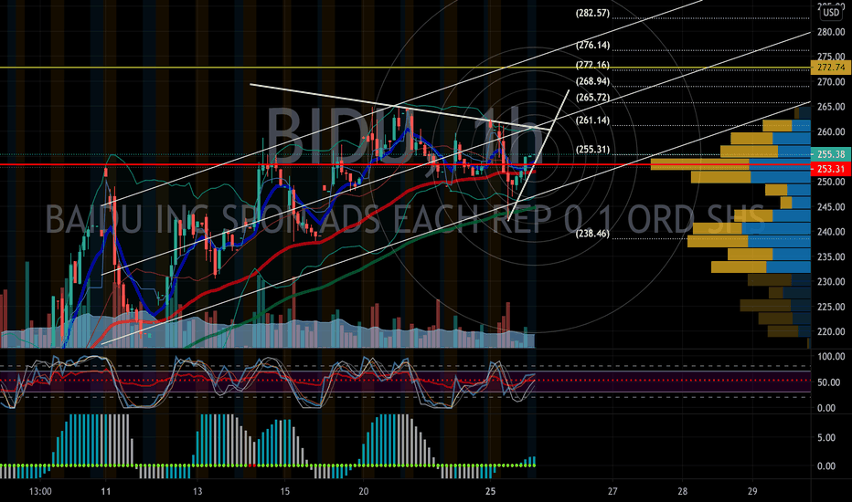Screen dimensions: 852x502
Task: Click the 220.00 price axis label
Action: 831,331
